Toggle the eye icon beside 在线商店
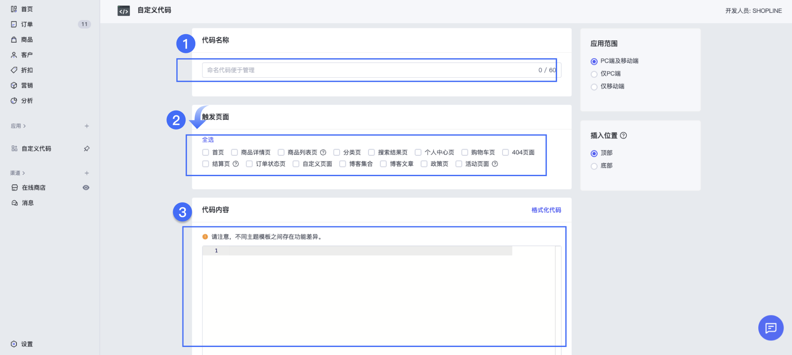This screenshot has height=355, width=792. [86, 188]
